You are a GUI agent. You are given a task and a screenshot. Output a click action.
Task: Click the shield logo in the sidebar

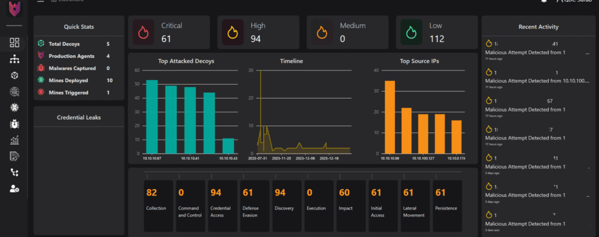15,8
